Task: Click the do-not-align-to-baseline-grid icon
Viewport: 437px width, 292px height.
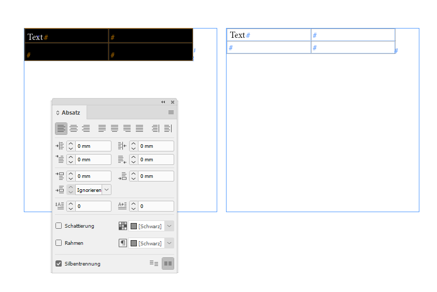Action: click(154, 263)
